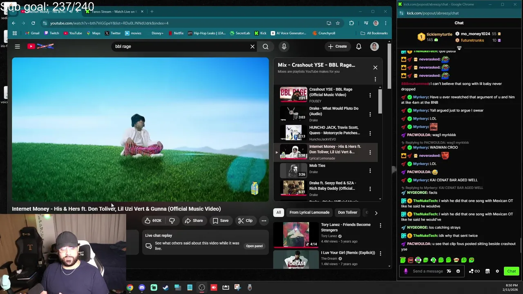Open options for Motorcycle Patches item

click(370, 133)
